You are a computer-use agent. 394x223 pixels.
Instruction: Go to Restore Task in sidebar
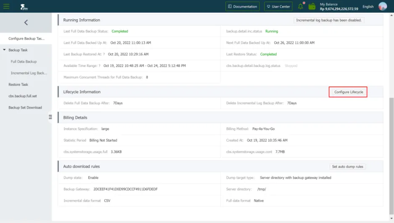coord(19,84)
